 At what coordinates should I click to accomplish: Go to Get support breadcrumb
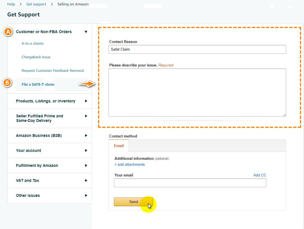36,4
